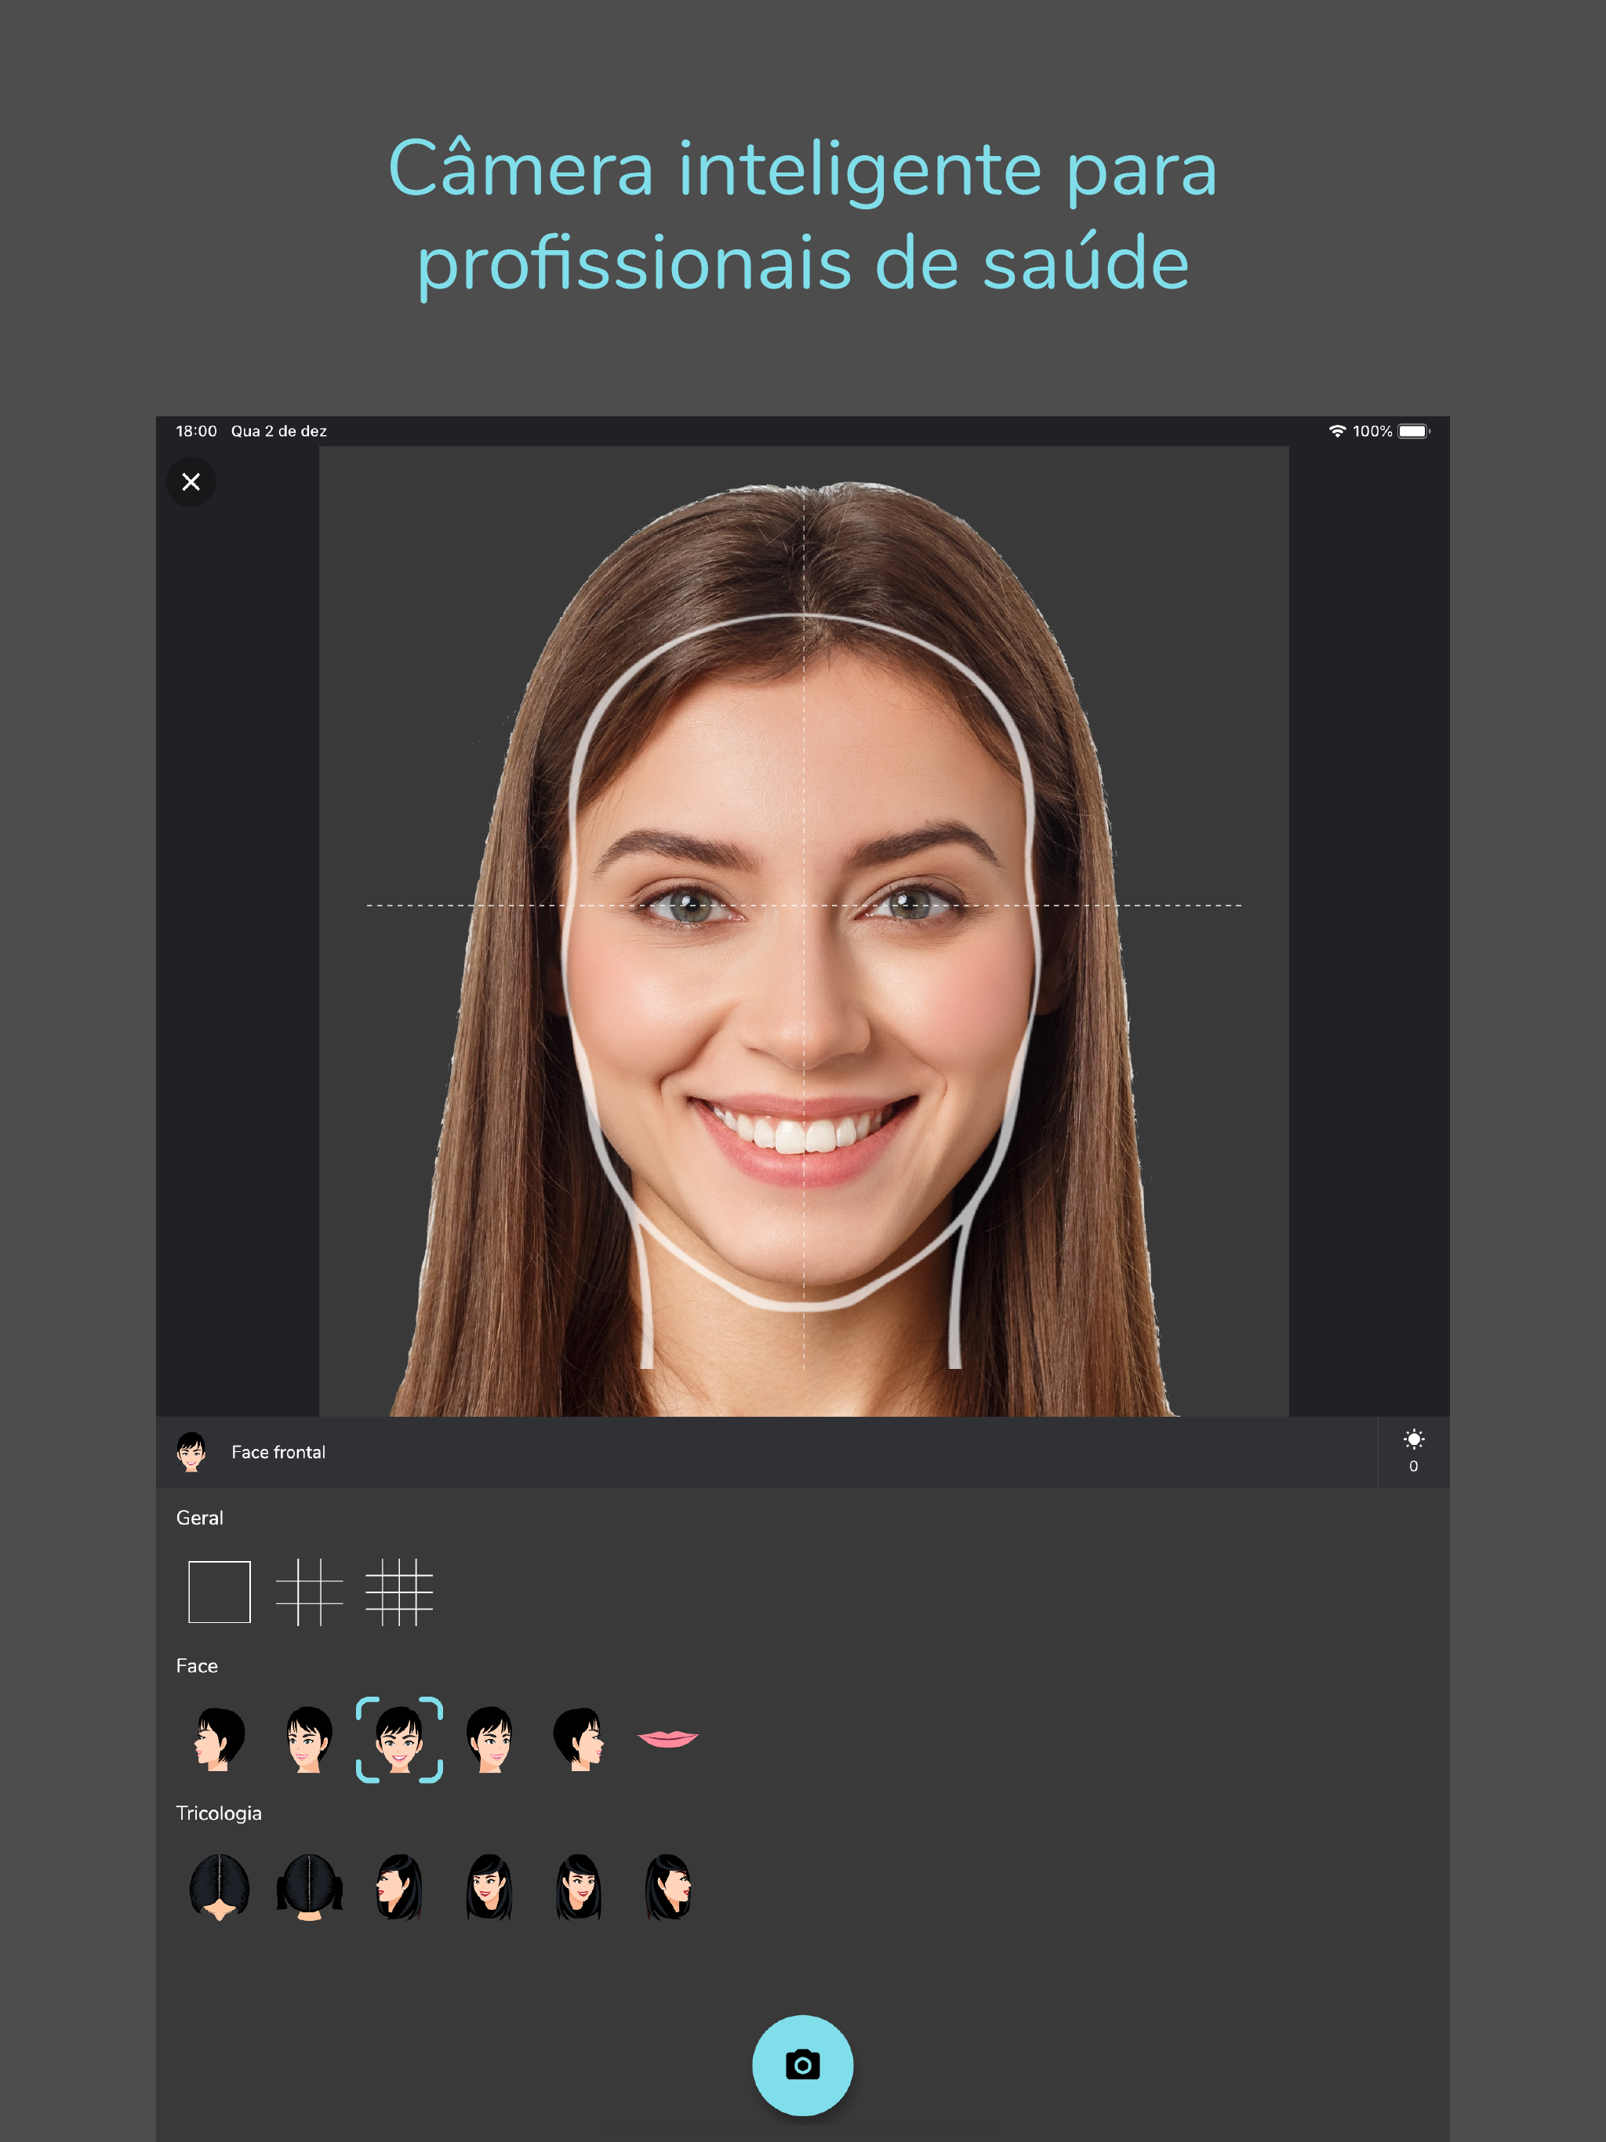Choose right three-quarter face pose

tap(489, 1739)
